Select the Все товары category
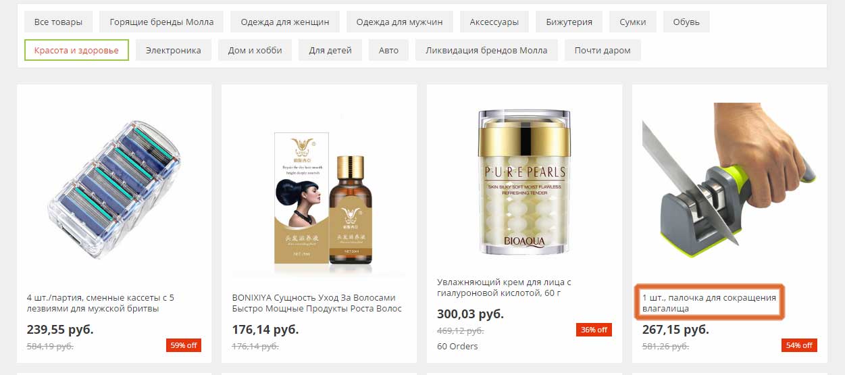 [58, 22]
